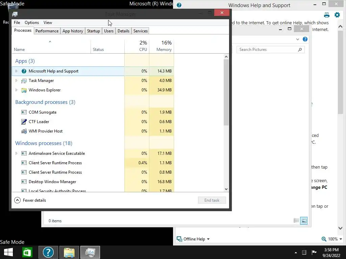Click the Antimalware Service Executable icon
This screenshot has height=259, width=346.
pos(24,153)
